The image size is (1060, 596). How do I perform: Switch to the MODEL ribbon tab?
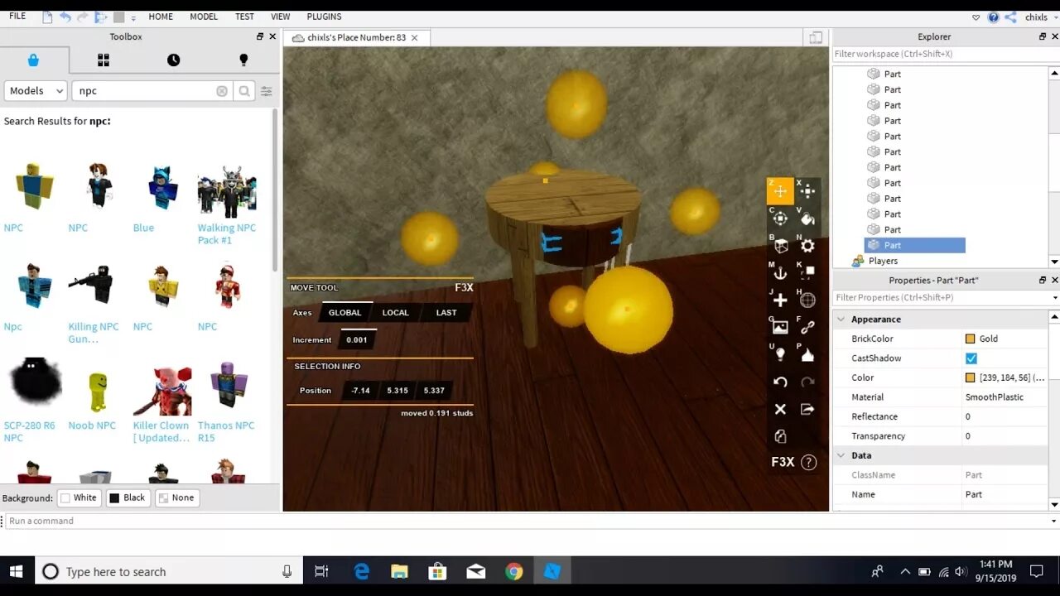204,17
